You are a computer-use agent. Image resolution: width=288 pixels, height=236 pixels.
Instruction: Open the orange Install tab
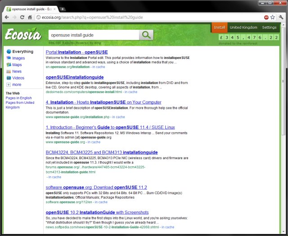click(220, 27)
